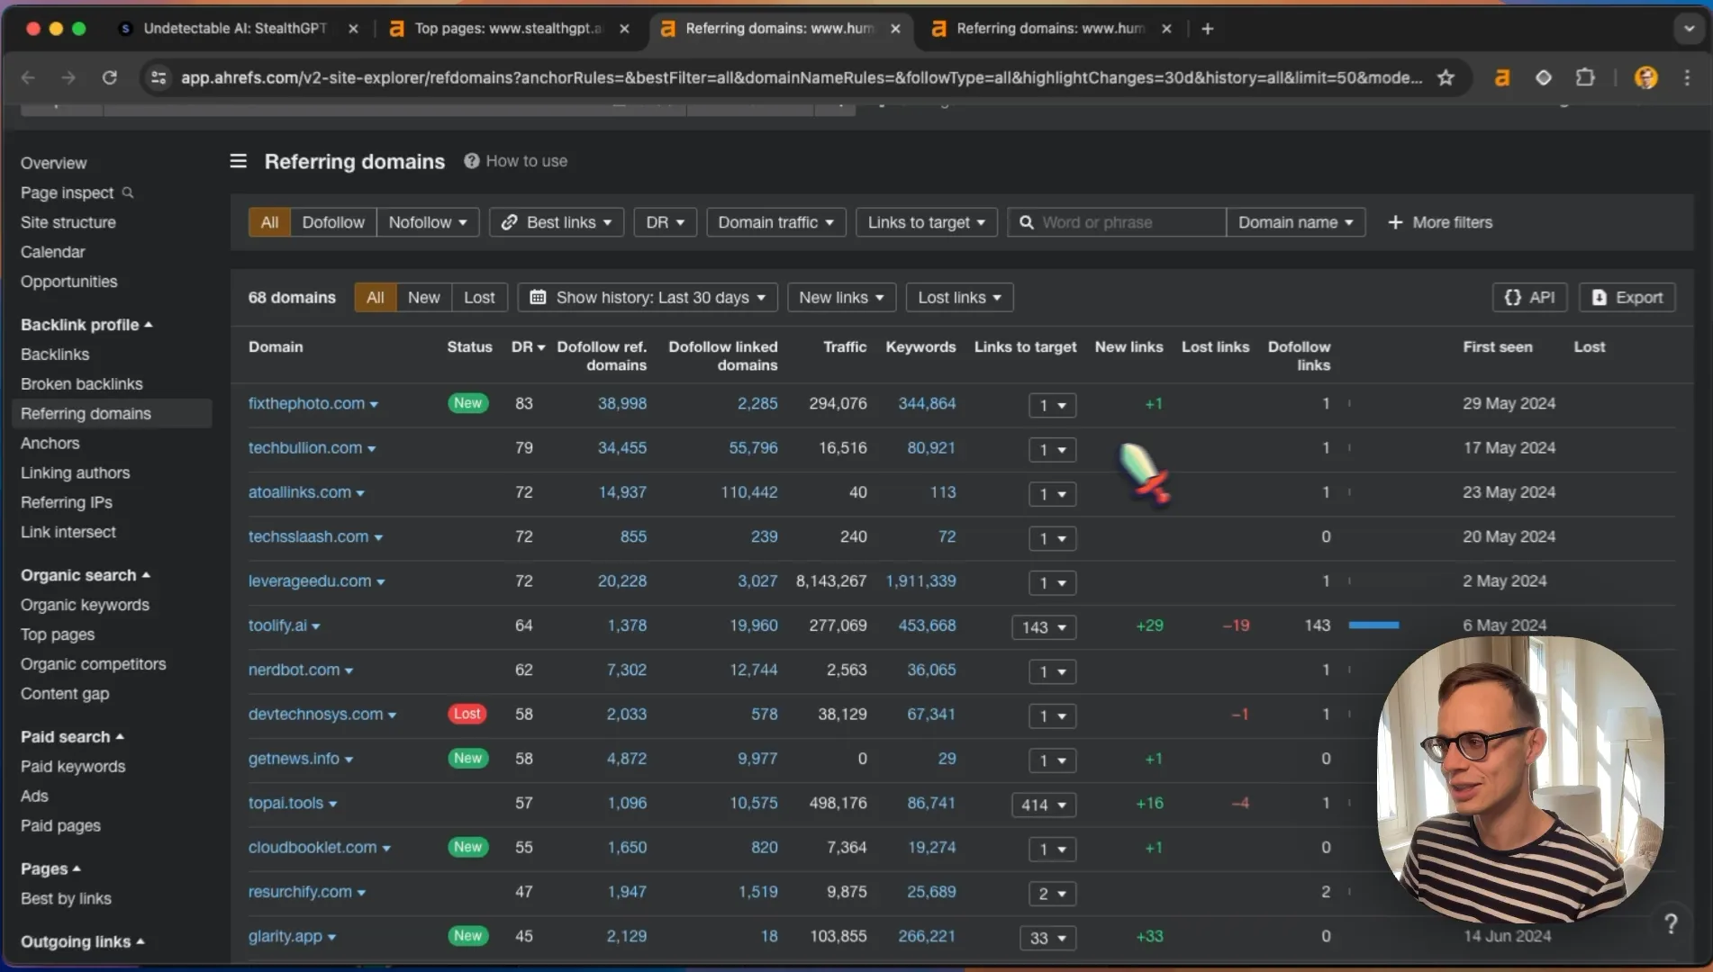Expand the Show history: Last 30 days dropdown

648,298
